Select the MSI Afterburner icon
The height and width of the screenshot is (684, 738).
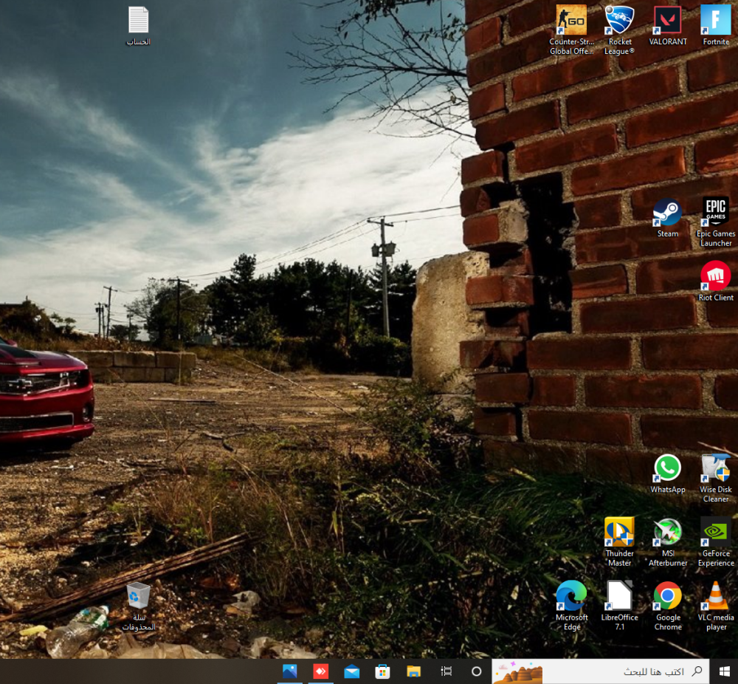point(667,532)
